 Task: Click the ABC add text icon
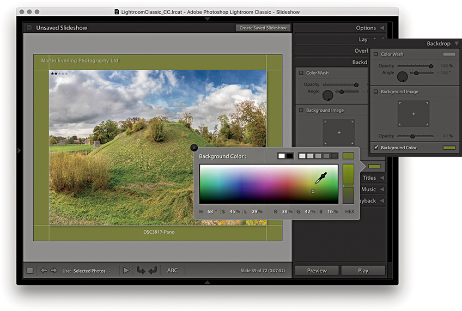click(x=172, y=270)
